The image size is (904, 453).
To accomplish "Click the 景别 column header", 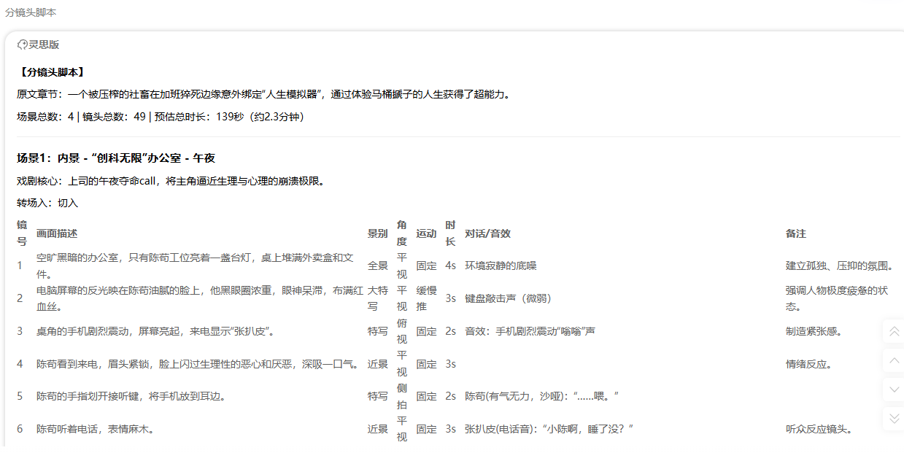I will point(378,233).
